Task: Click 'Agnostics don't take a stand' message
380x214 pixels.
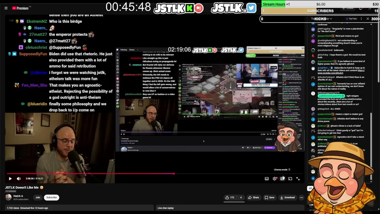Action: pos(341,138)
